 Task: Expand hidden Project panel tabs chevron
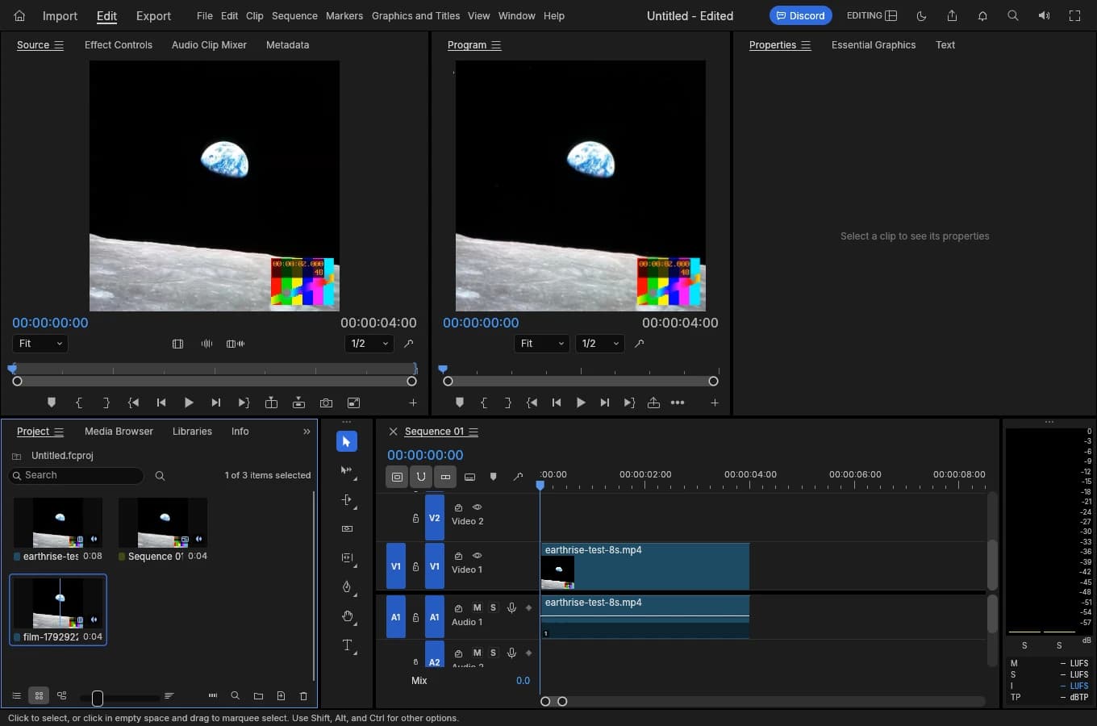[x=307, y=432]
